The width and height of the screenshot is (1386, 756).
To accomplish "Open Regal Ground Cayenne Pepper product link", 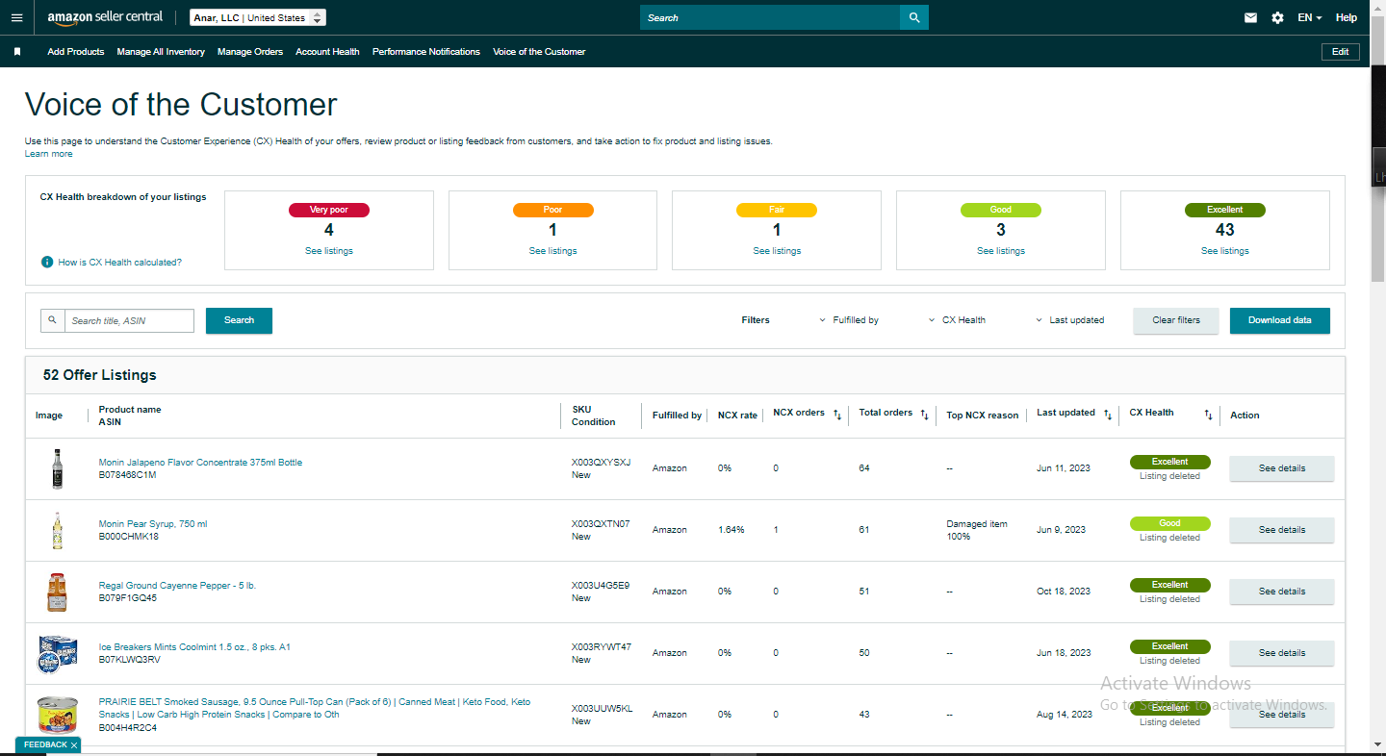I will coord(177,586).
